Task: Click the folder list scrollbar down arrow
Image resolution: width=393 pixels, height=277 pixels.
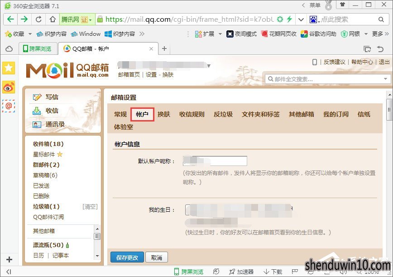Action: click(x=97, y=256)
